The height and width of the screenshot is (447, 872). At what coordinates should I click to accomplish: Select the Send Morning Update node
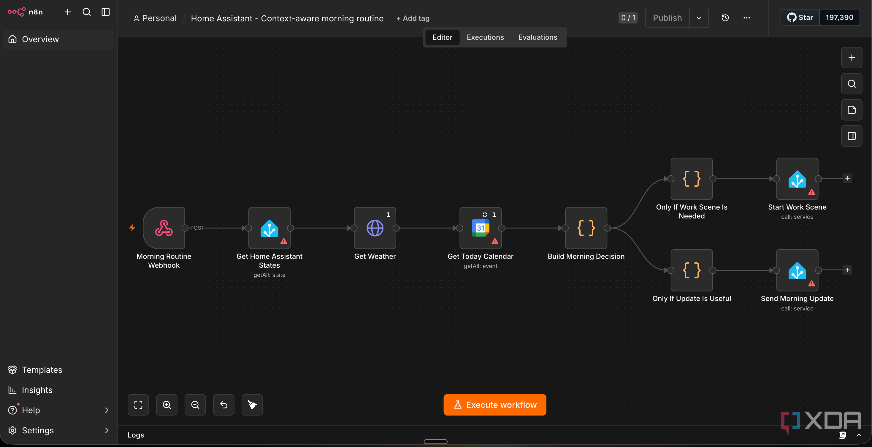coord(797,270)
